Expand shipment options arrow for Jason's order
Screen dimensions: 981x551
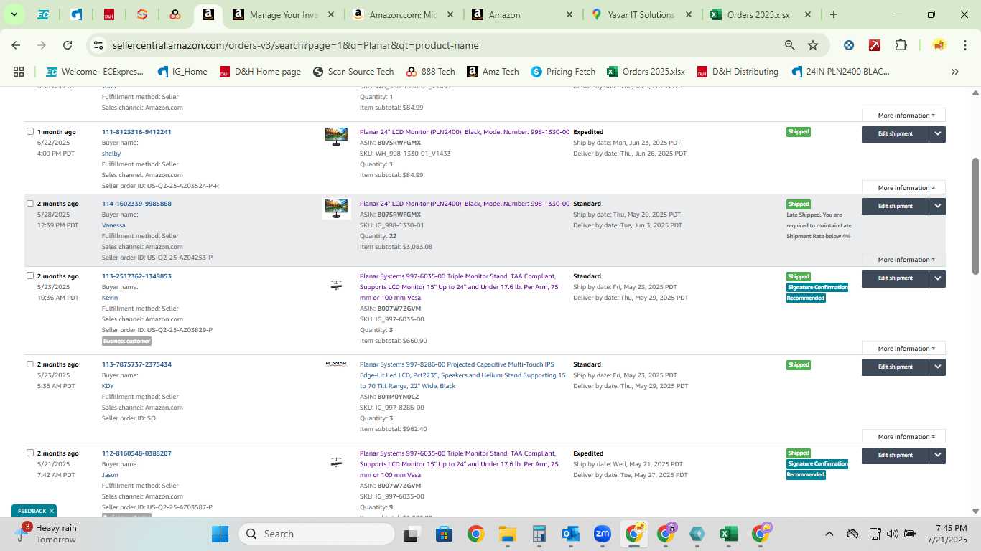(937, 456)
